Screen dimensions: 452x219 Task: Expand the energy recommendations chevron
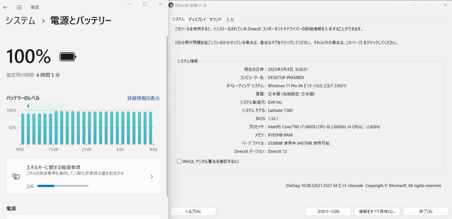(x=151, y=177)
